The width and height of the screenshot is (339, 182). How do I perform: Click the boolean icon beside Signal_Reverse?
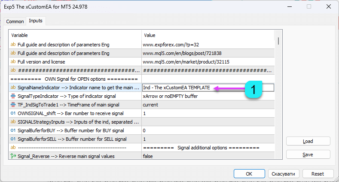point(13,157)
